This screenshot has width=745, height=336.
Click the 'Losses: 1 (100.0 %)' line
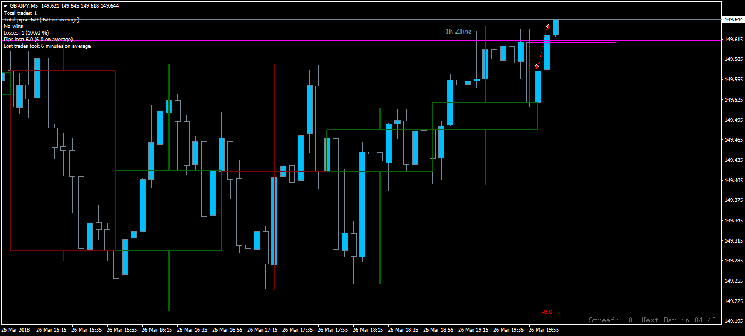pos(26,32)
